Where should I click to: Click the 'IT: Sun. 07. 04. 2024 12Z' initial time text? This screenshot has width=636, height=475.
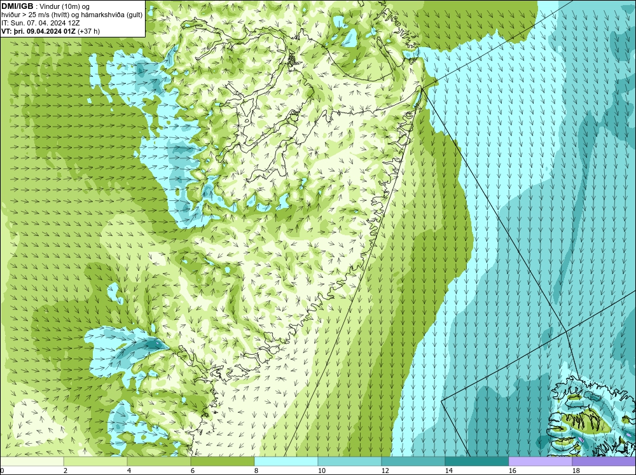coord(41,23)
